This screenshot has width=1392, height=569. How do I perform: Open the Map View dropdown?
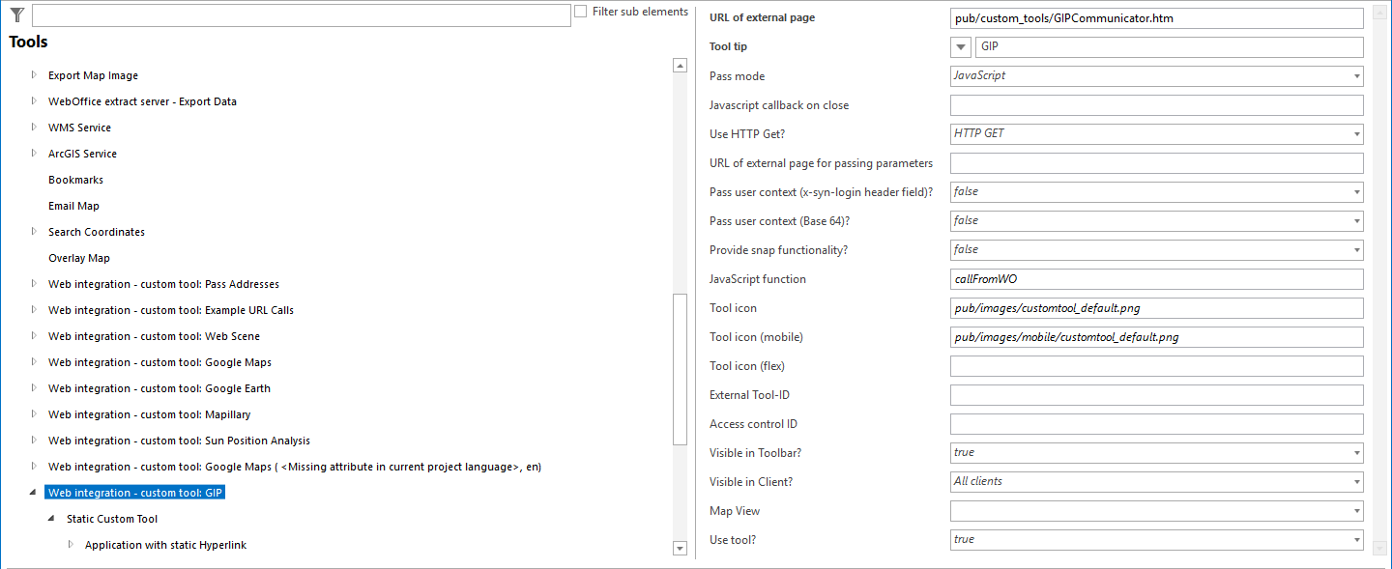1353,510
